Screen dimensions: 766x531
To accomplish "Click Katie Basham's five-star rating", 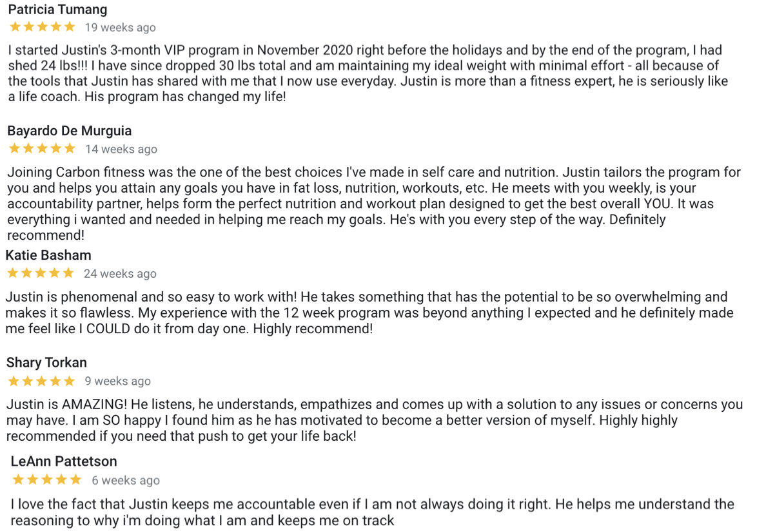I will (41, 273).
